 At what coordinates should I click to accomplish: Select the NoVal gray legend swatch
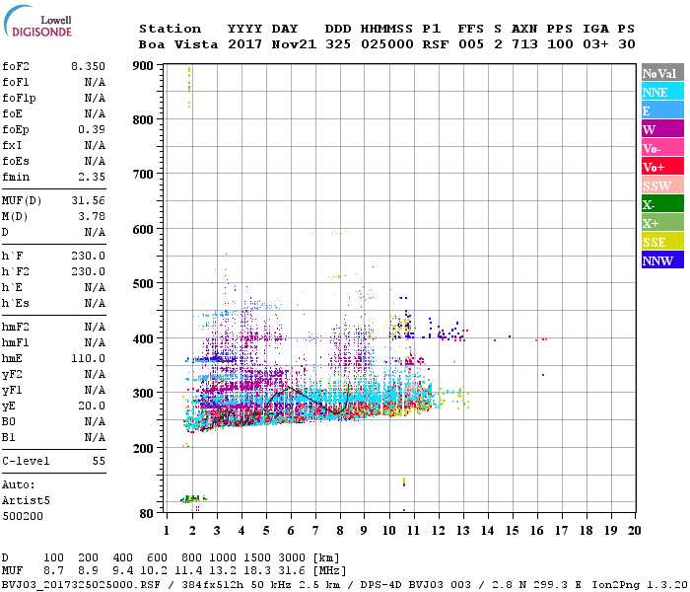click(x=662, y=73)
